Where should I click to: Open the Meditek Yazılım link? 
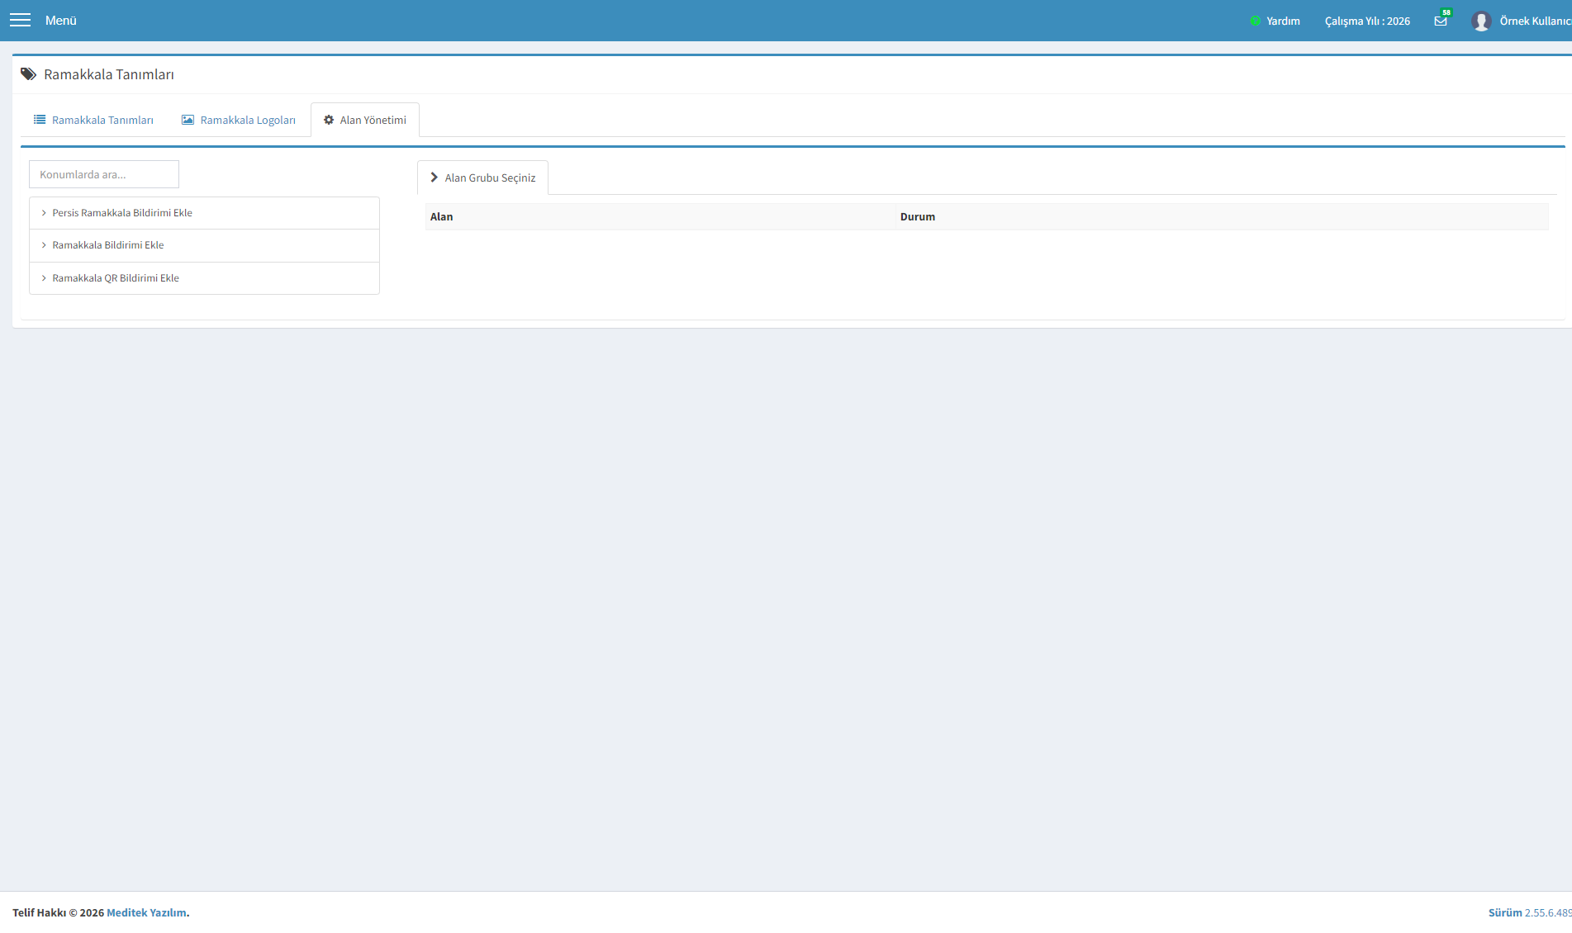[146, 912]
